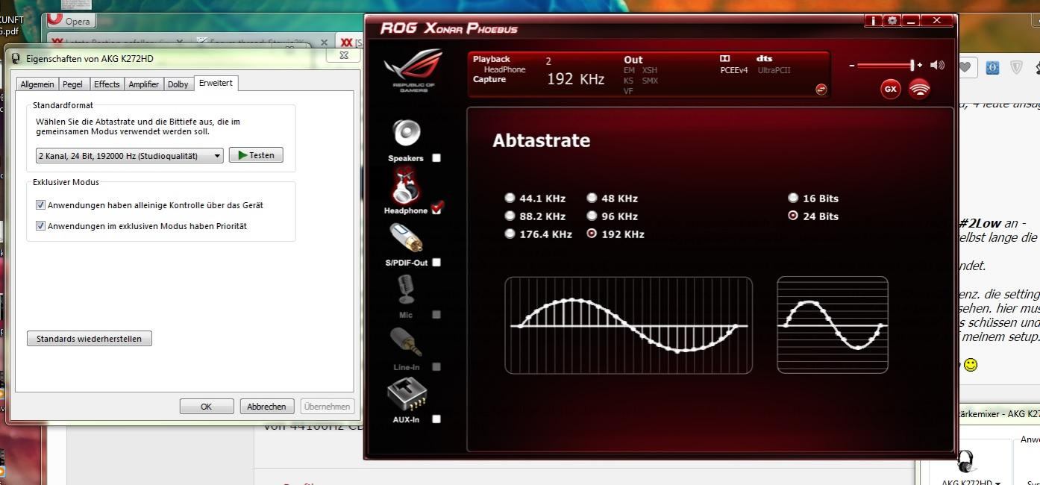Switch to the Erweitert tab
Viewport: 1040px width, 485px height.
[216, 83]
